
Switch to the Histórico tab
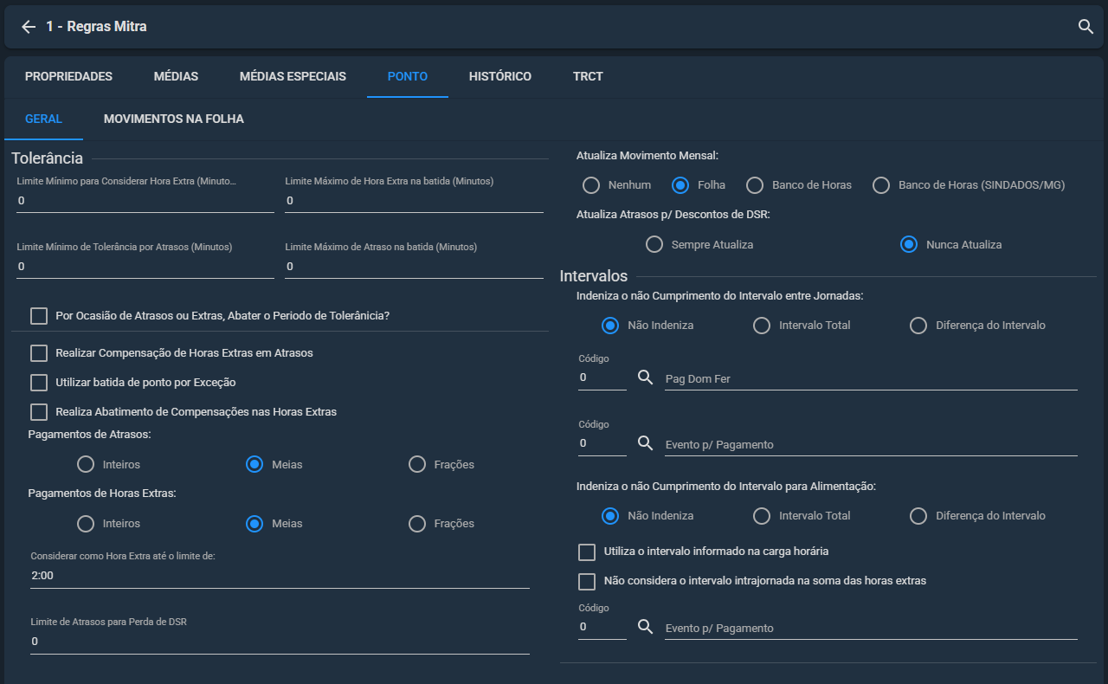[500, 76]
